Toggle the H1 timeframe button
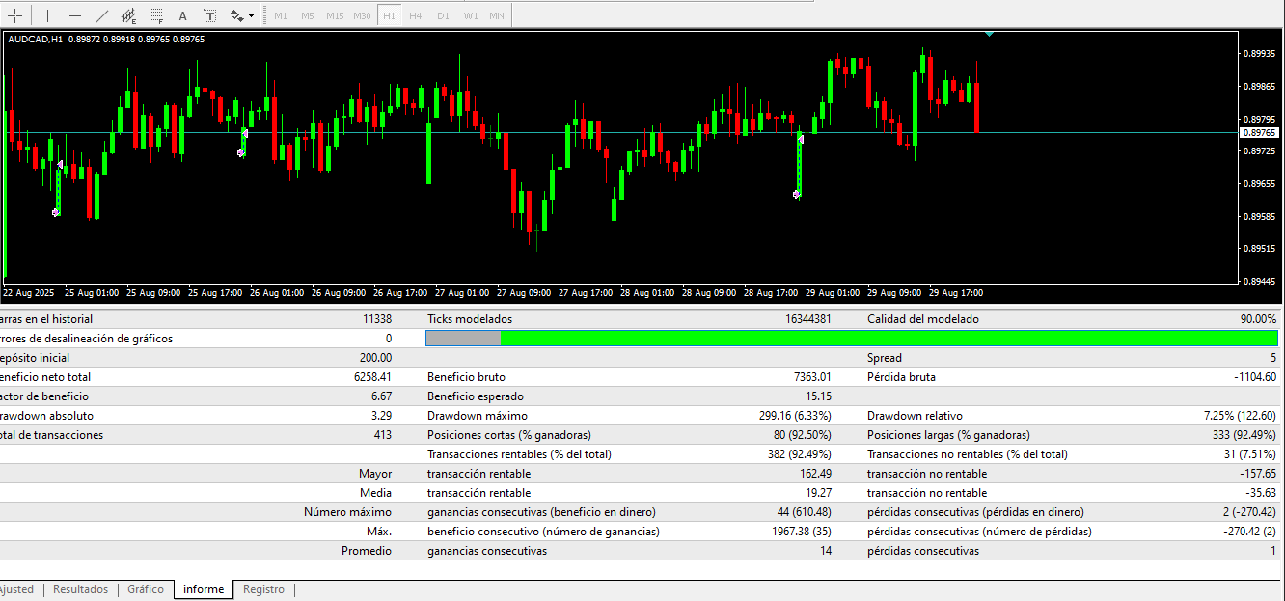The width and height of the screenshot is (1285, 601). pos(388,15)
